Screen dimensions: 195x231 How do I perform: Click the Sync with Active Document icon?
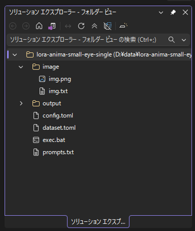(68, 26)
